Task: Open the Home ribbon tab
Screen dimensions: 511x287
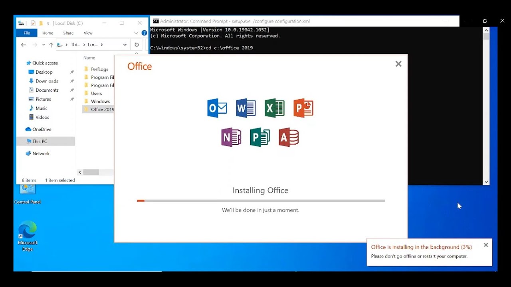Action: tap(48, 33)
